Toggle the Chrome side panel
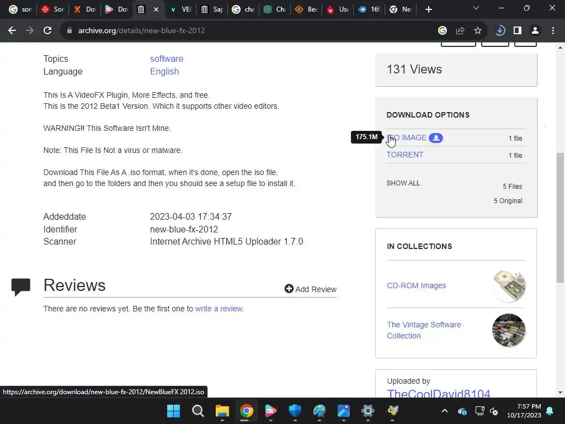The height and width of the screenshot is (424, 565). pyautogui.click(x=518, y=31)
